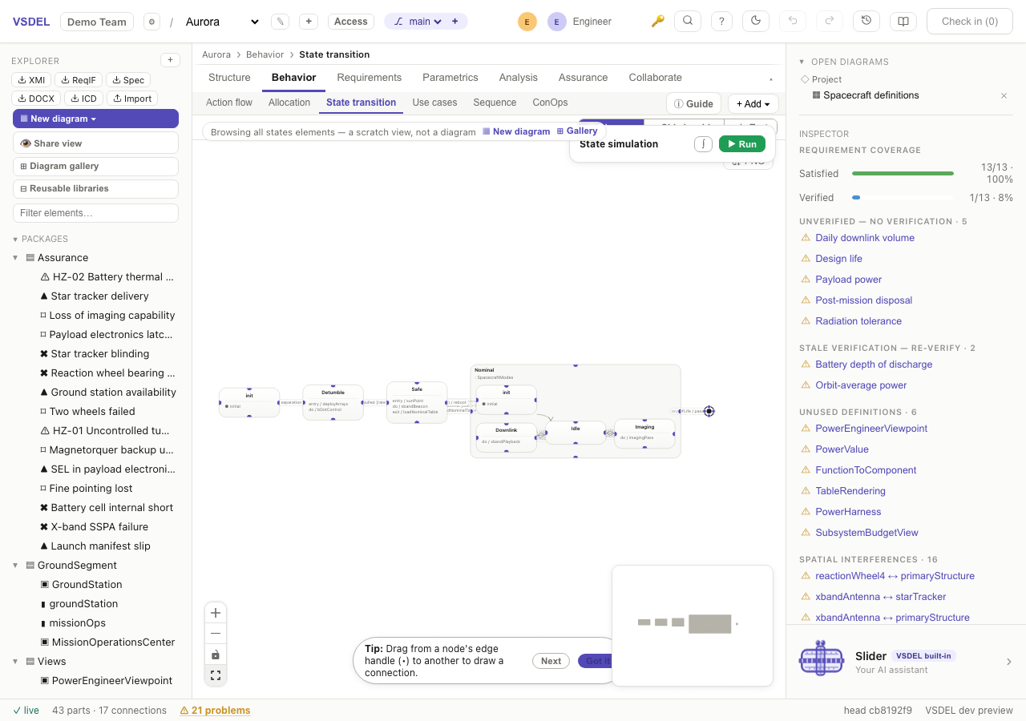Toggle the canvas lock icon
The width and height of the screenshot is (1026, 721).
pos(216,655)
